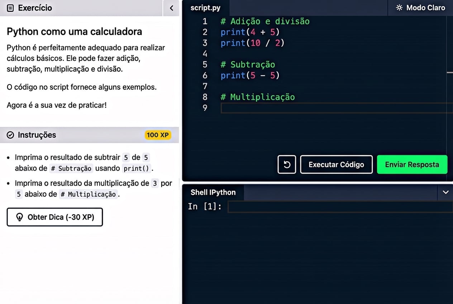Click the '# Adição e divisão' comment
This screenshot has height=304, width=453.
pos(265,22)
